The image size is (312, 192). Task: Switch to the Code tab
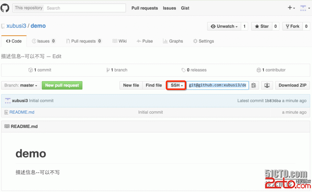(14, 41)
